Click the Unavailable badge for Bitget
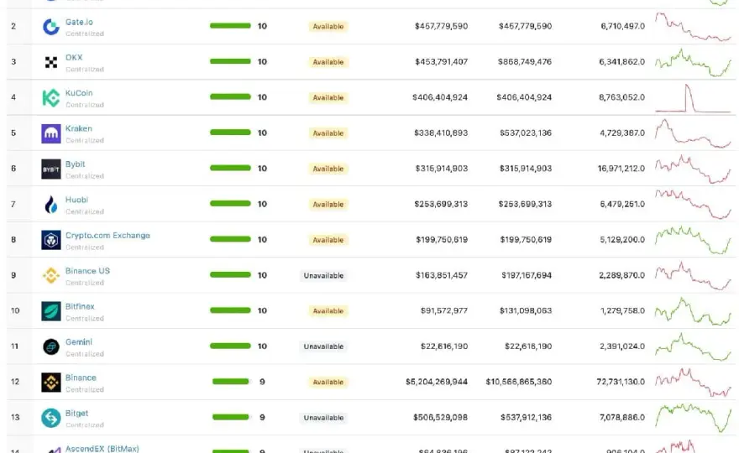The width and height of the screenshot is (739, 453). pos(323,418)
